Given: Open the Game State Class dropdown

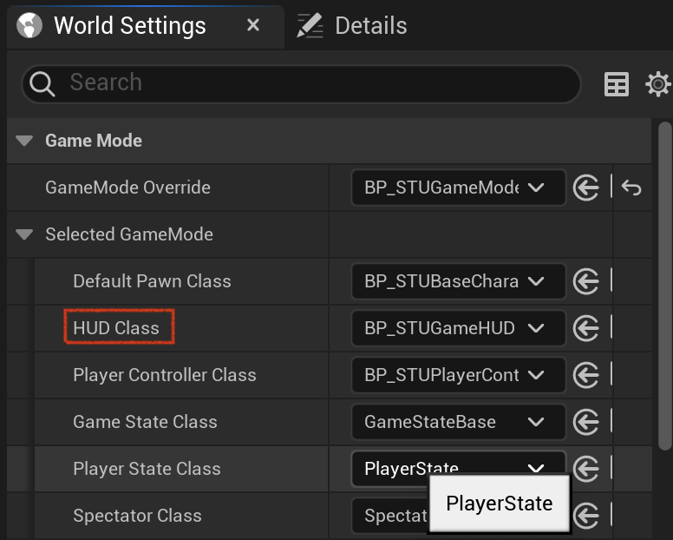Looking at the screenshot, I should point(459,422).
